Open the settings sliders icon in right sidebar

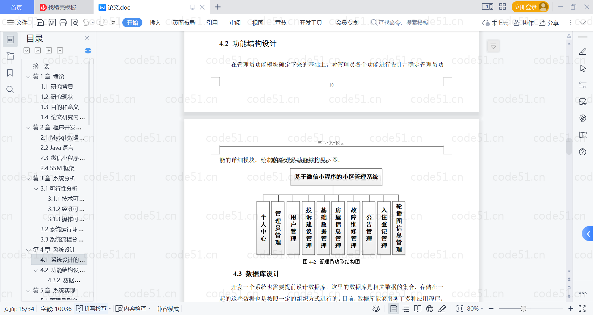[x=583, y=85]
